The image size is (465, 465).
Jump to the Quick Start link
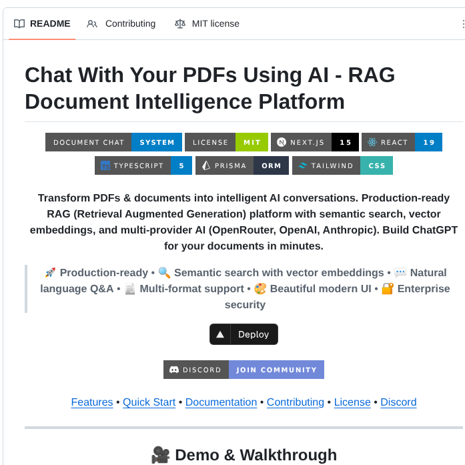pos(149,402)
